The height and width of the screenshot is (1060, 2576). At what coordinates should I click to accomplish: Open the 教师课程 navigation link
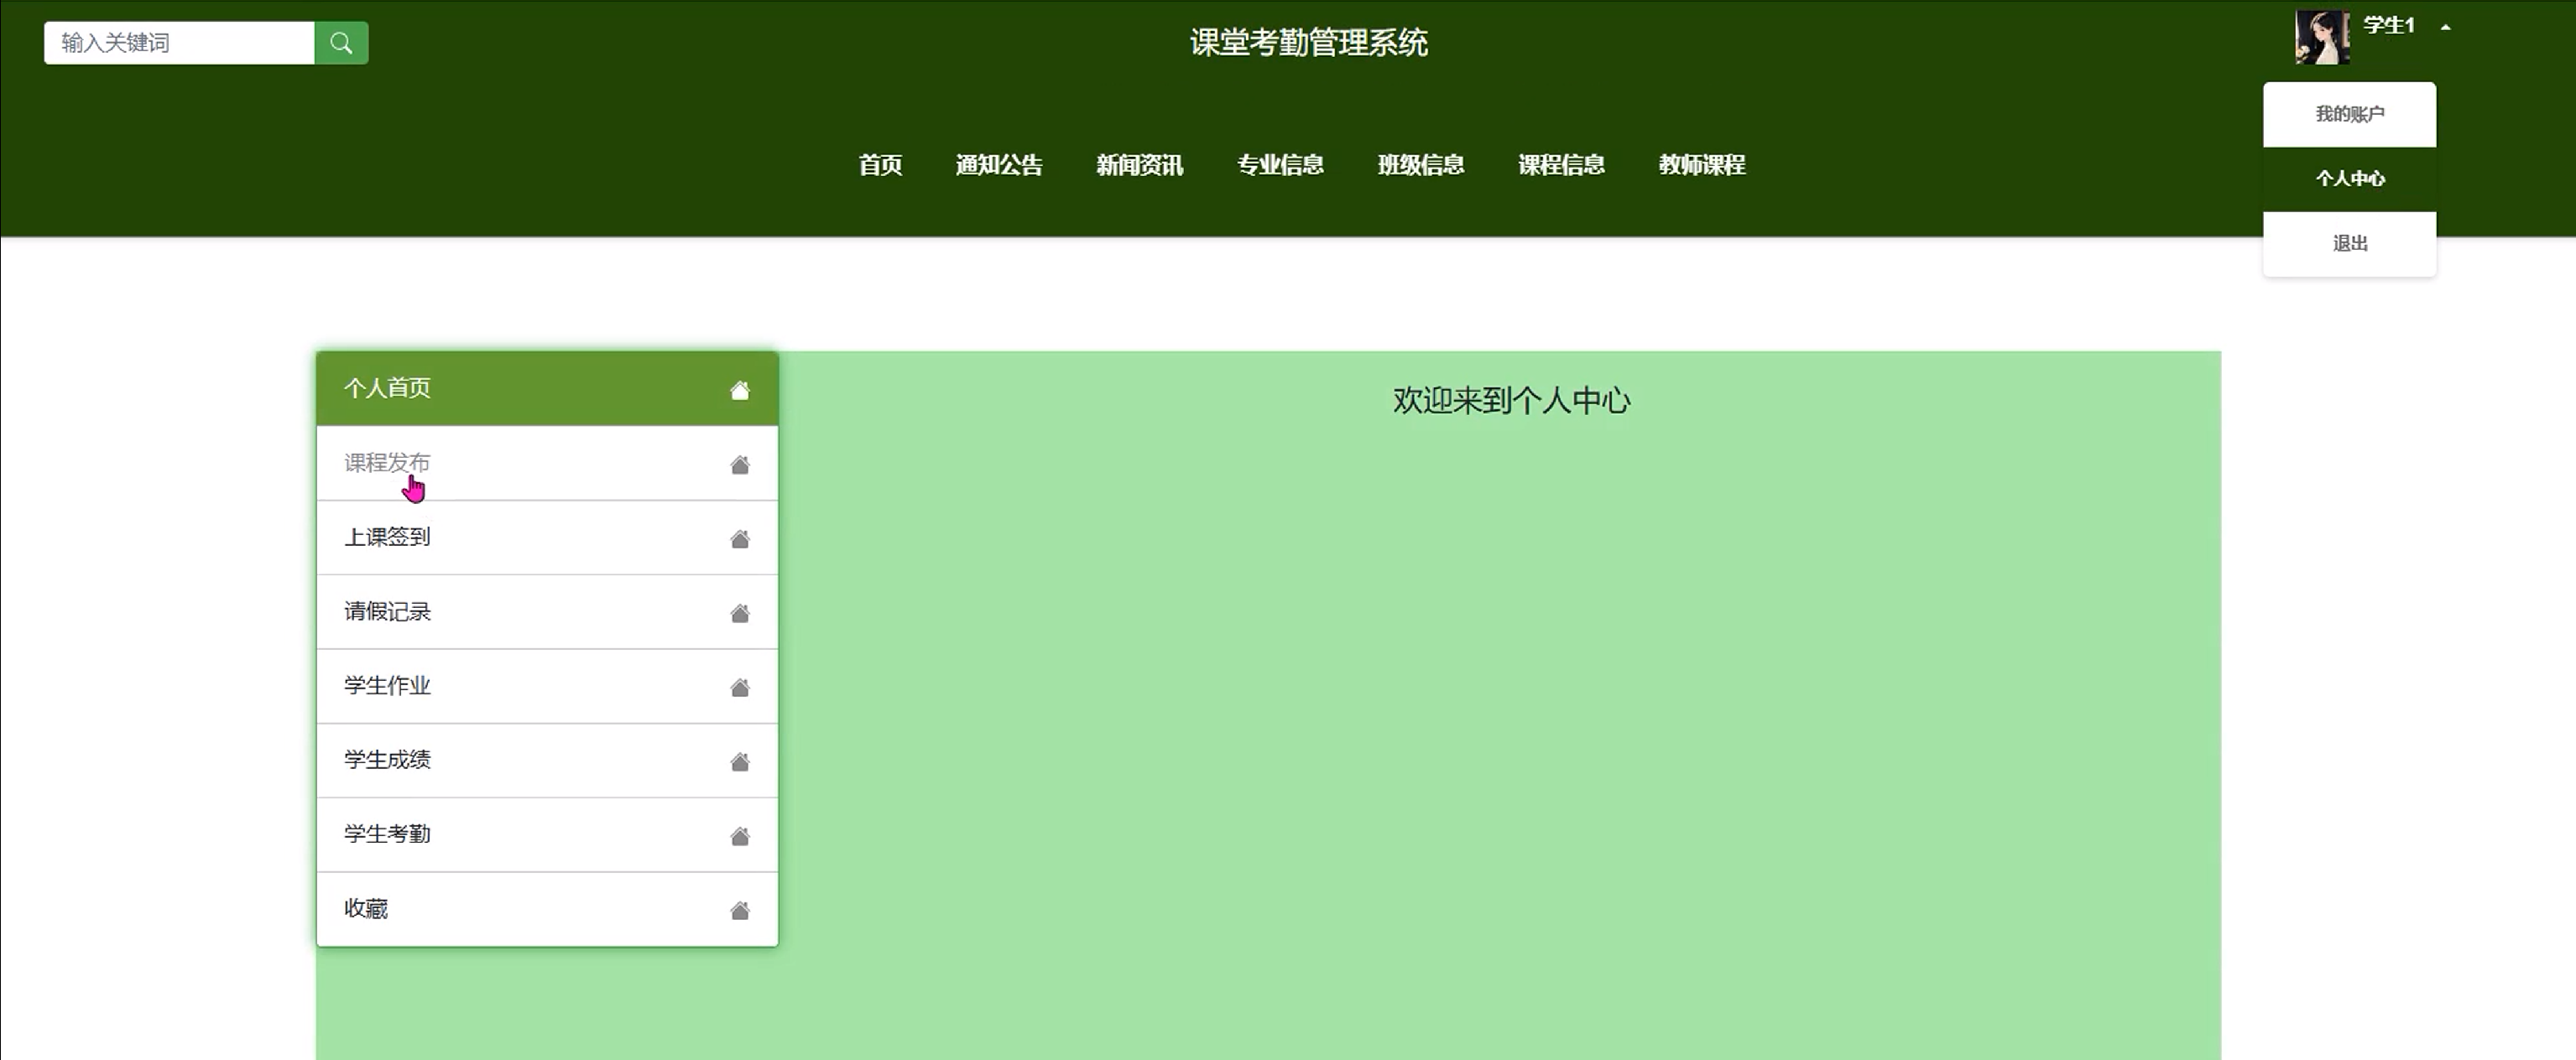tap(1701, 165)
